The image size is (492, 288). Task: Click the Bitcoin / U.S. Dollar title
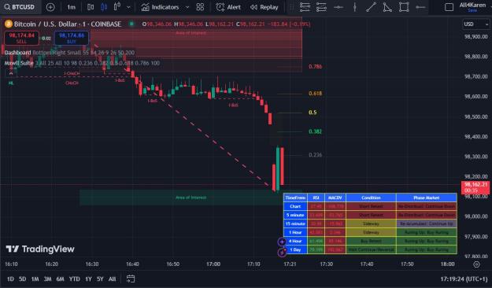67,24
